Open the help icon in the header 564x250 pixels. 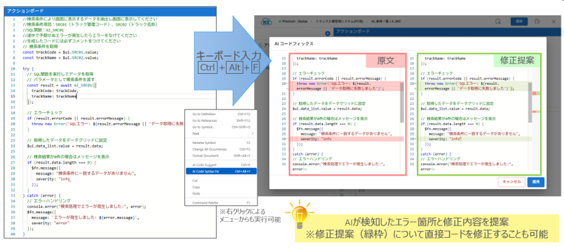point(537,22)
